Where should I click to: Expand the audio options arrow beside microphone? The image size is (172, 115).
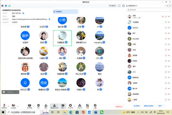pyautogui.click(x=8, y=106)
